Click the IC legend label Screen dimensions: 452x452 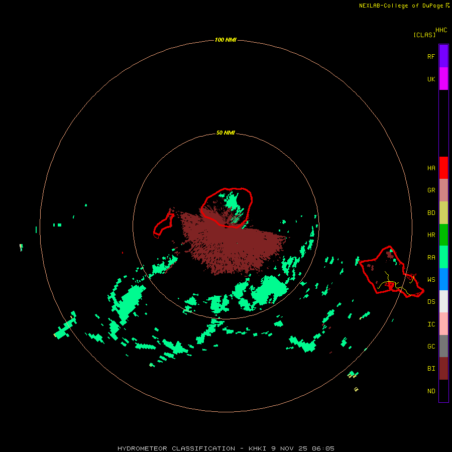431,324
